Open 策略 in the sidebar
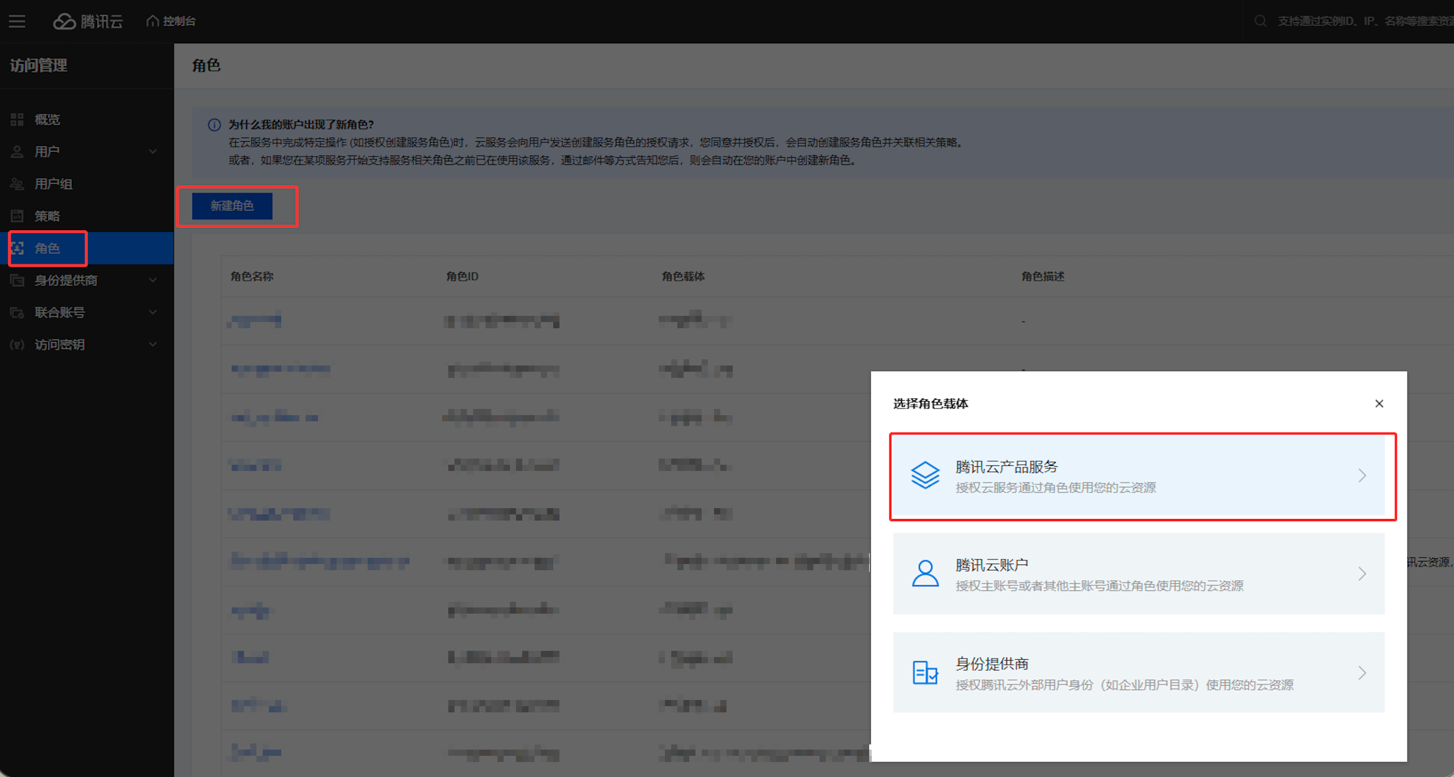Screen dimensions: 1454x777 click(x=48, y=216)
